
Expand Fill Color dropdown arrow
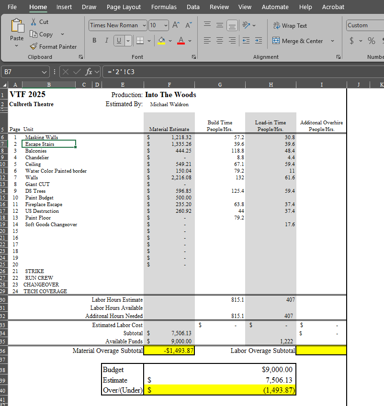pos(170,41)
